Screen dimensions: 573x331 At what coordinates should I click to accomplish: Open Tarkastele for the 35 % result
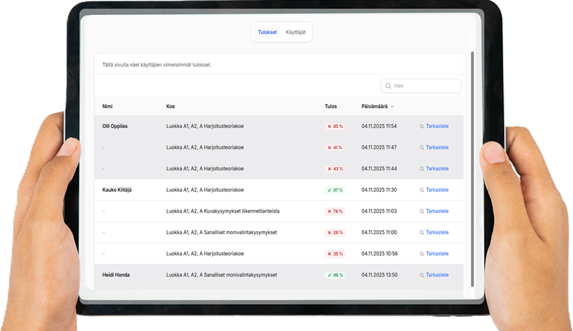[x=437, y=254]
